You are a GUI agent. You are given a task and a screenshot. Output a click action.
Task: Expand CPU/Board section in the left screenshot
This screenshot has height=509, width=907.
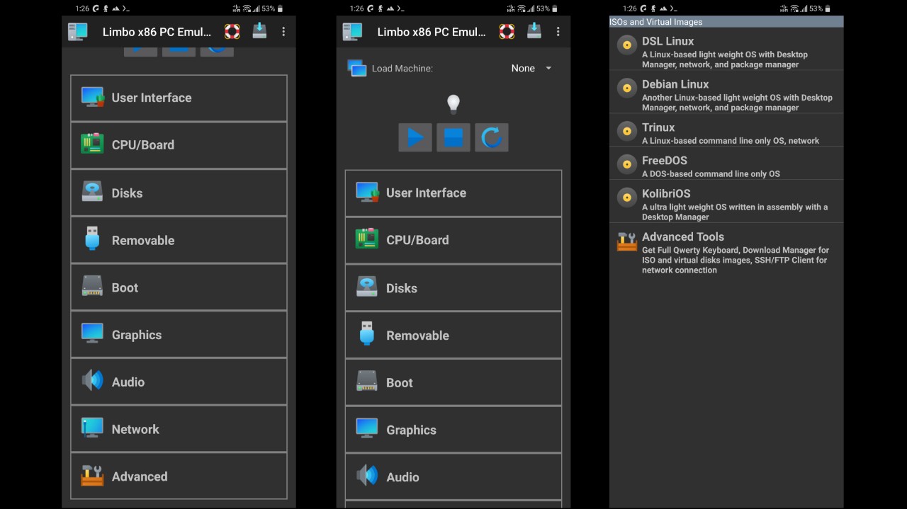[x=179, y=145]
